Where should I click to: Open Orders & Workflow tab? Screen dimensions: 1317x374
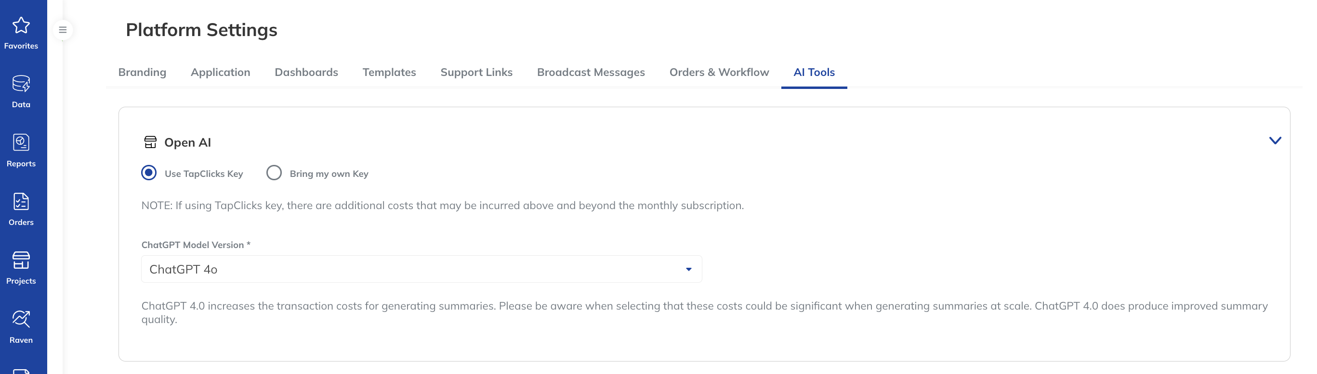click(x=719, y=73)
